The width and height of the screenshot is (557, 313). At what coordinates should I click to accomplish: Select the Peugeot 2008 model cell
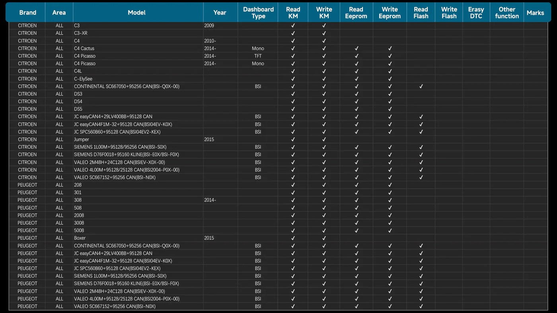[x=138, y=215]
